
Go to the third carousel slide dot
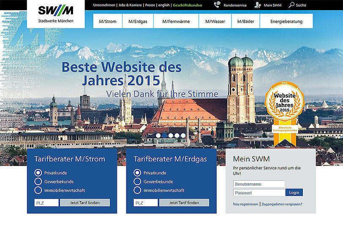(171, 136)
